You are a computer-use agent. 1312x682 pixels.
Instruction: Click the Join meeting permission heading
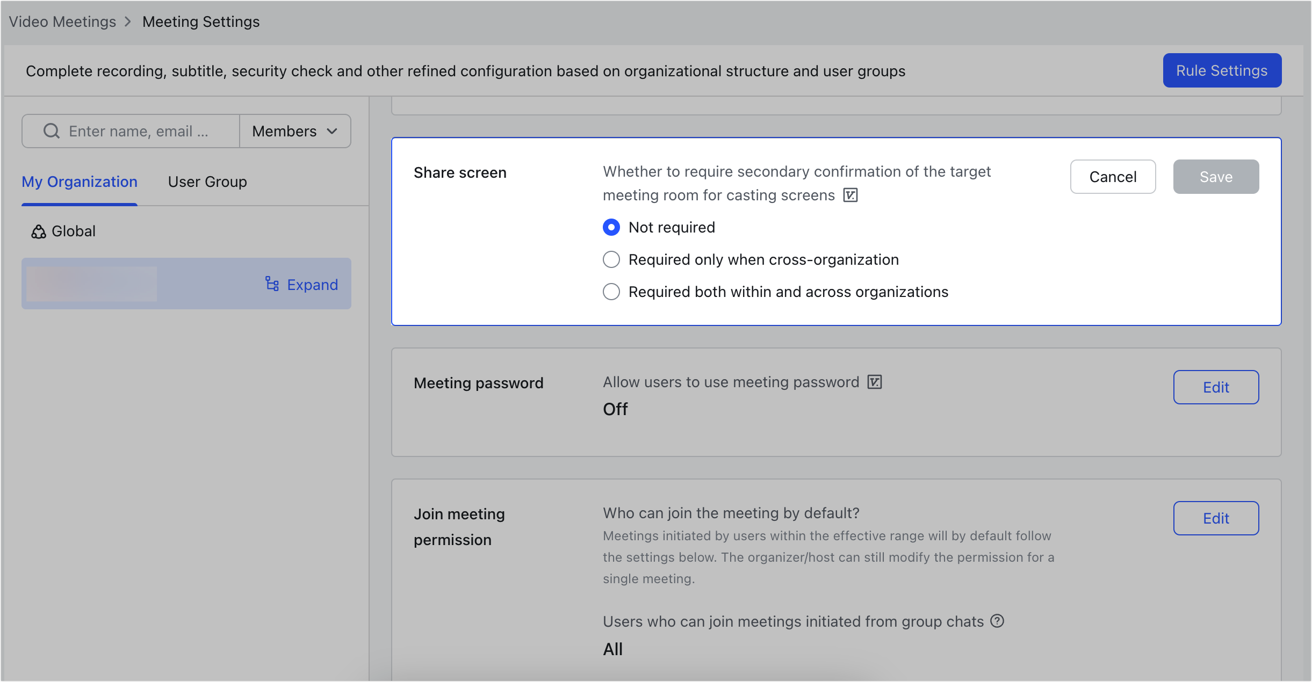459,527
